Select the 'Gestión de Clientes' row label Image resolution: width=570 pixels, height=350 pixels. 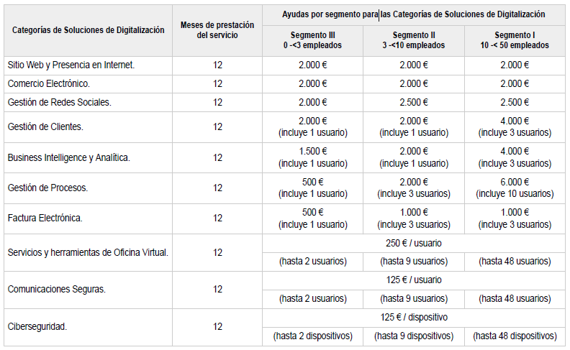(x=88, y=127)
